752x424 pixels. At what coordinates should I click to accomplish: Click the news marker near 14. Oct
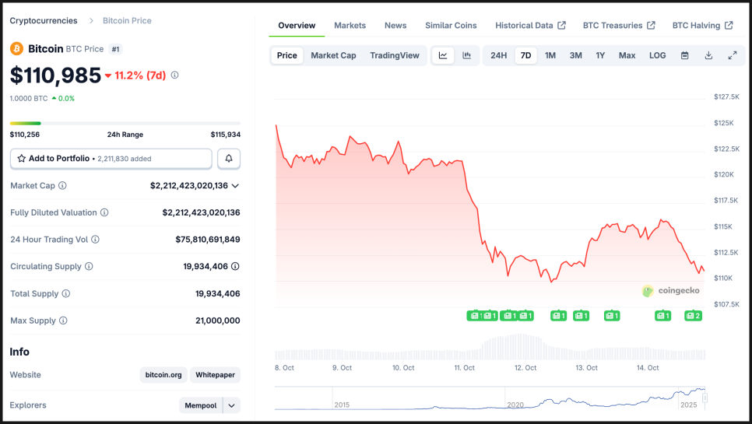[662, 316]
